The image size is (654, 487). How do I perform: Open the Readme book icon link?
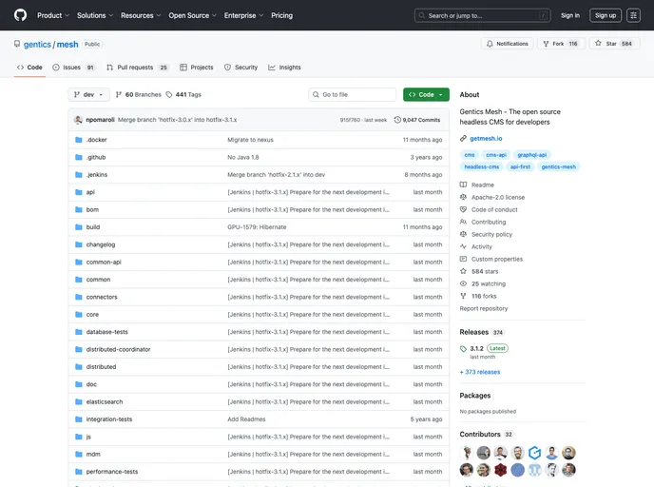coord(463,185)
